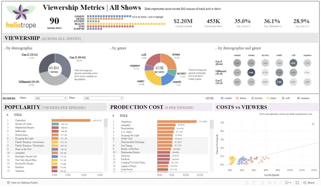Click Secrets of a Man popularity bar
Screen dimensions: 321x188
click(x=55, y=124)
